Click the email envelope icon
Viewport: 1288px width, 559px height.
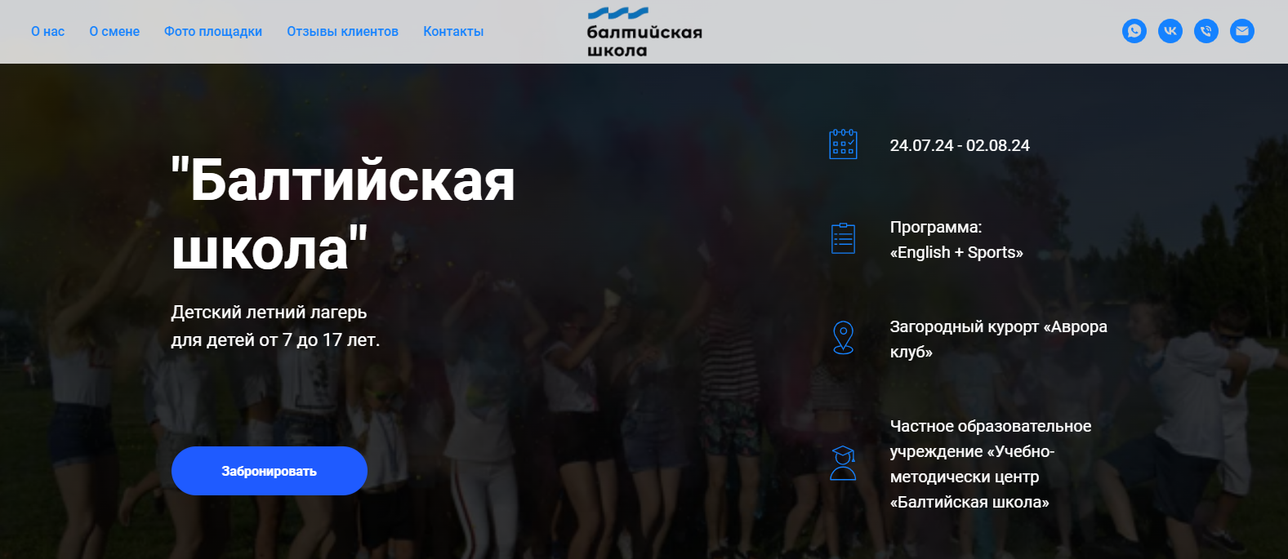coord(1242,31)
